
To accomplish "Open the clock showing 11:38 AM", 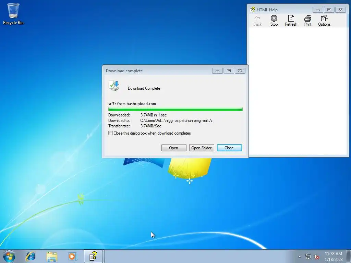I will (333, 256).
